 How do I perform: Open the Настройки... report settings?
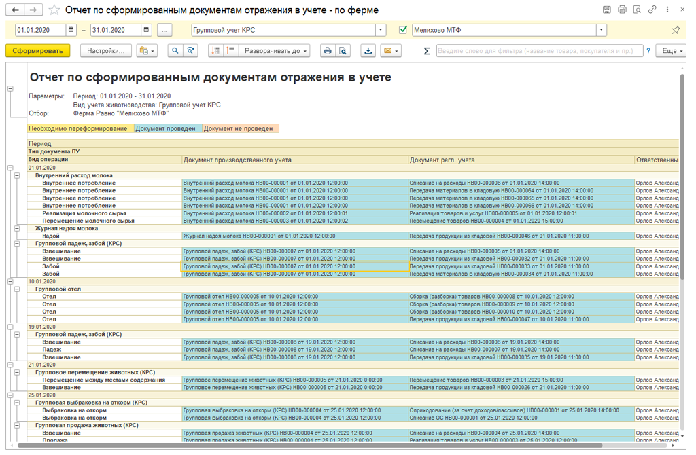105,51
